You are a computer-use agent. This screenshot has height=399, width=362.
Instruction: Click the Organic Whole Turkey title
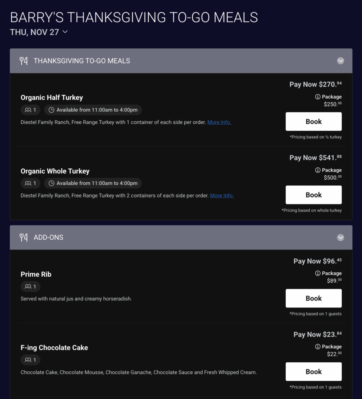55,171
